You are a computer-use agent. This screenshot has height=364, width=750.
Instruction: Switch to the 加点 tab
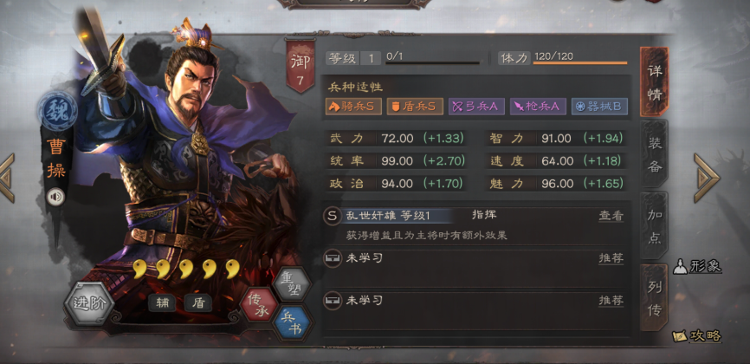click(655, 225)
